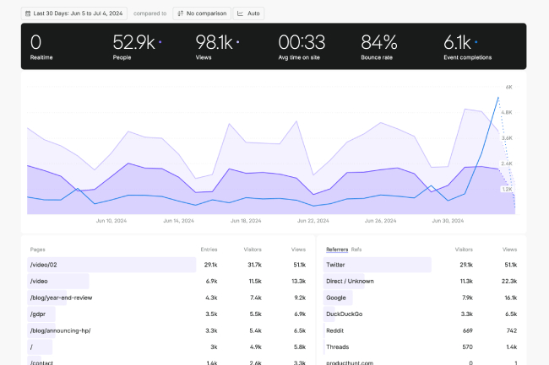Click the chart icon beside Auto
Viewport: 549px width, 365px height.
coord(241,13)
